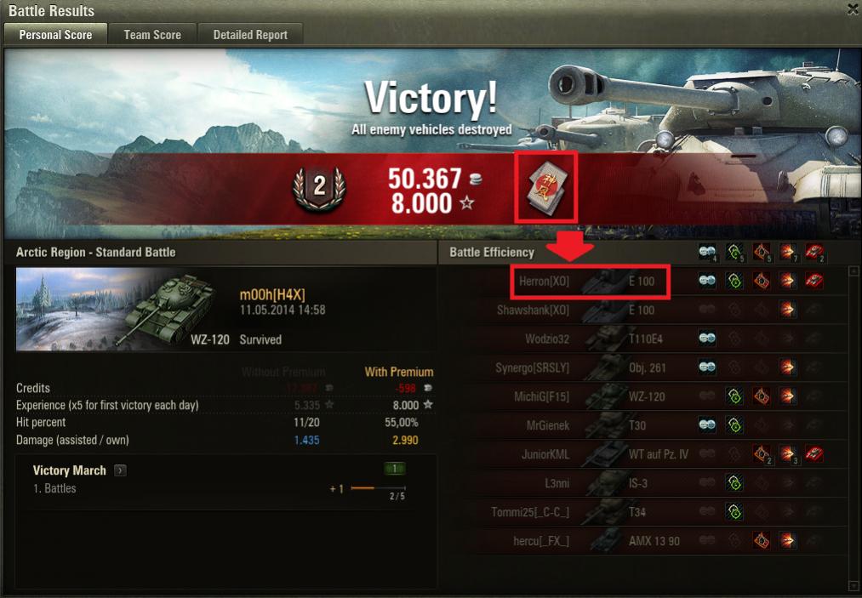Viewport: 862px width, 598px height.
Task: Click the mastery badge class 2 emblem
Action: 319,187
